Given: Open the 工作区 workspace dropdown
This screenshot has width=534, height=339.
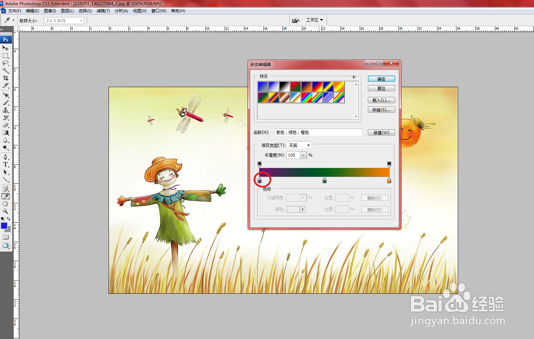Looking at the screenshot, I should 314,20.
